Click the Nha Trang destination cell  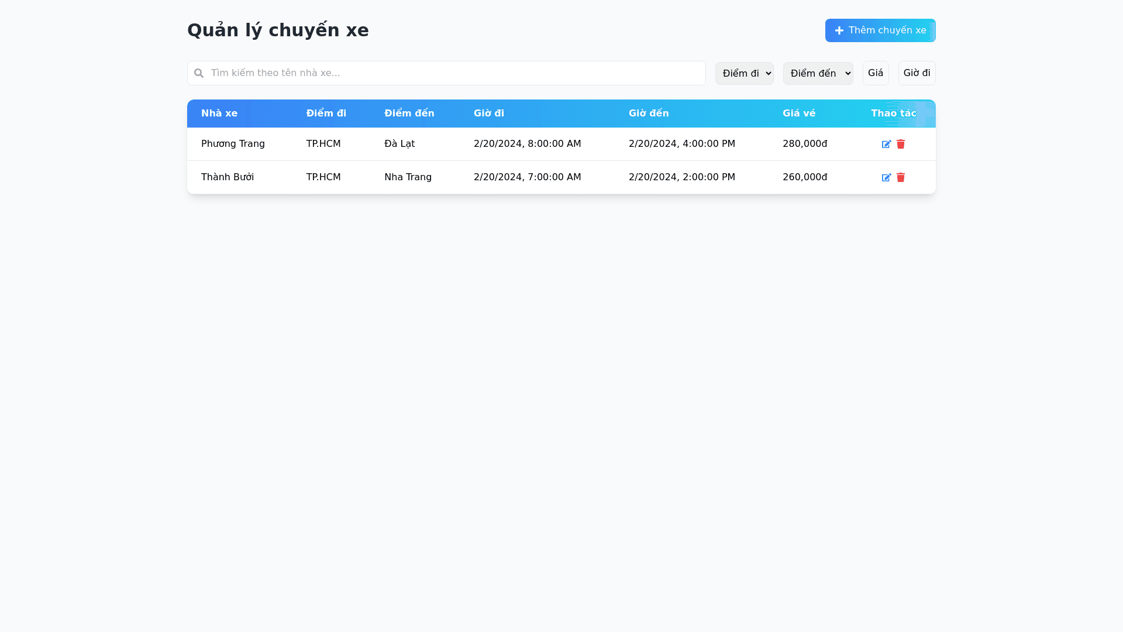pos(408,177)
